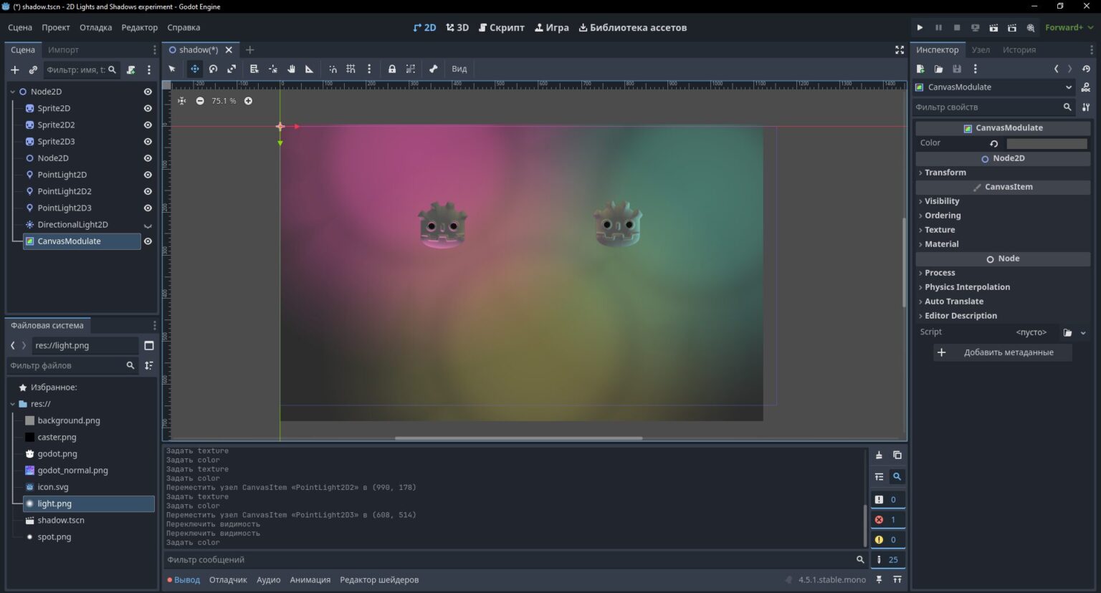The image size is (1101, 593).
Task: Select the Ruler Mode tool
Action: pos(310,69)
